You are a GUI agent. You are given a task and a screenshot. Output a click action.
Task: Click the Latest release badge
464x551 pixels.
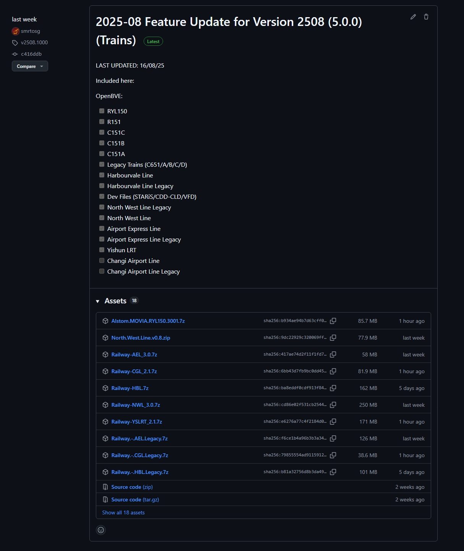pos(153,42)
